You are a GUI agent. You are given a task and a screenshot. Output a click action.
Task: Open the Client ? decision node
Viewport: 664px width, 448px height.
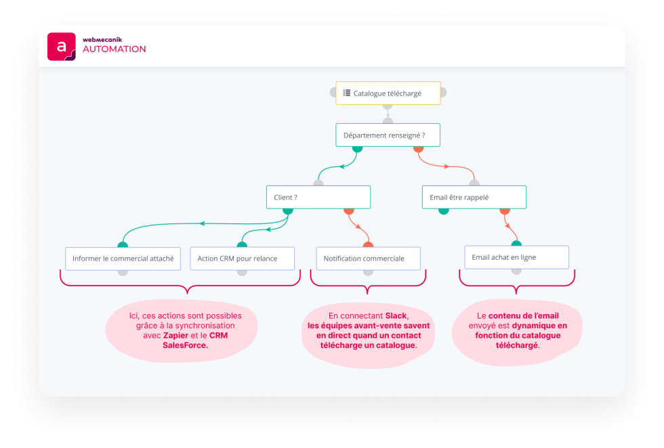[318, 197]
